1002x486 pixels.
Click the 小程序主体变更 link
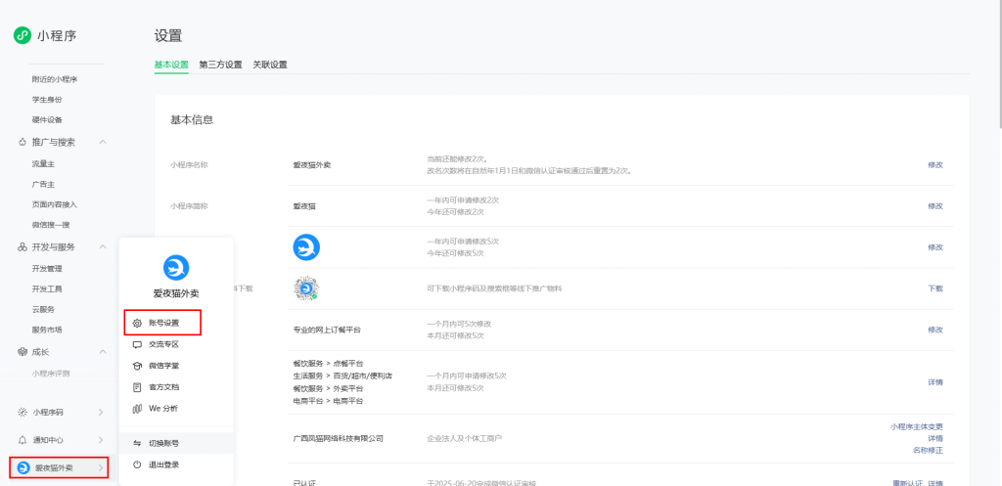click(916, 426)
